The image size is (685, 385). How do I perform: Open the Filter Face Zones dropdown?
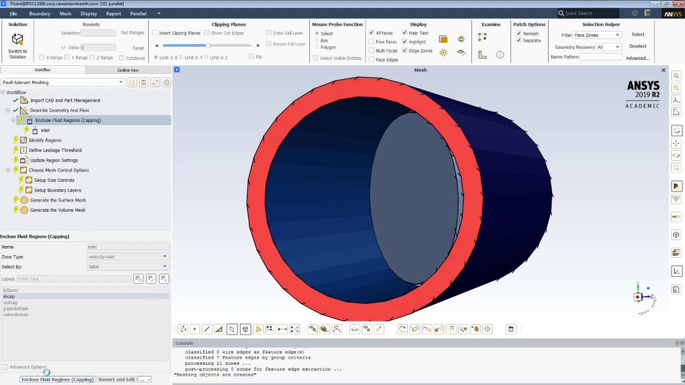click(x=596, y=35)
